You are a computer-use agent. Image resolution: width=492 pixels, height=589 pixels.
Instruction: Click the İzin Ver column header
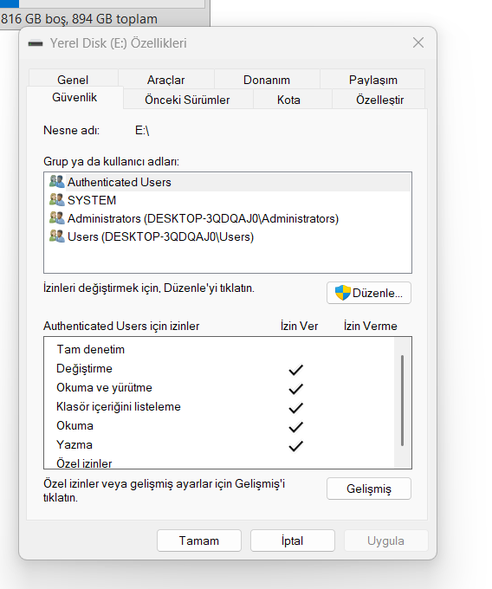click(299, 326)
